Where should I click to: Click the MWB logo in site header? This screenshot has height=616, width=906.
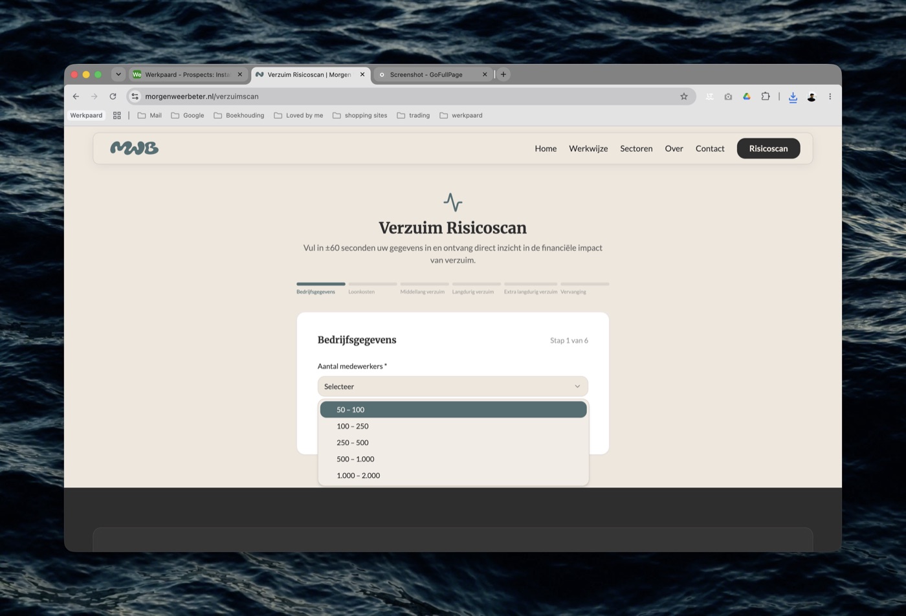135,148
